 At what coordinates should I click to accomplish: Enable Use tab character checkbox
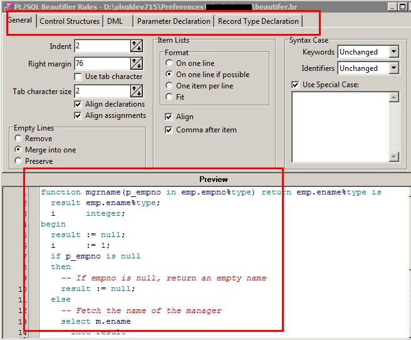coord(78,77)
